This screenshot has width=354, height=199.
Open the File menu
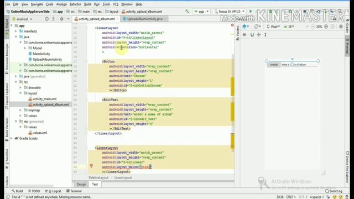tap(7, 4)
